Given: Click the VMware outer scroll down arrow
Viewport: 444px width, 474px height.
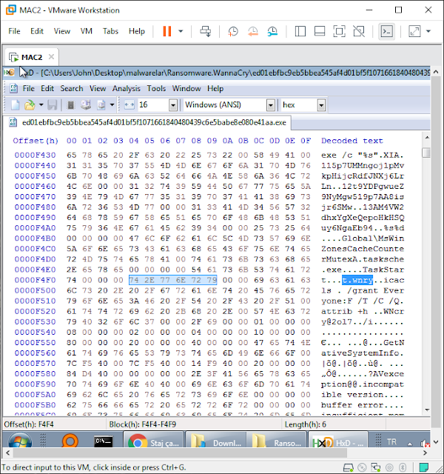Looking at the screenshot, I should [436, 442].
